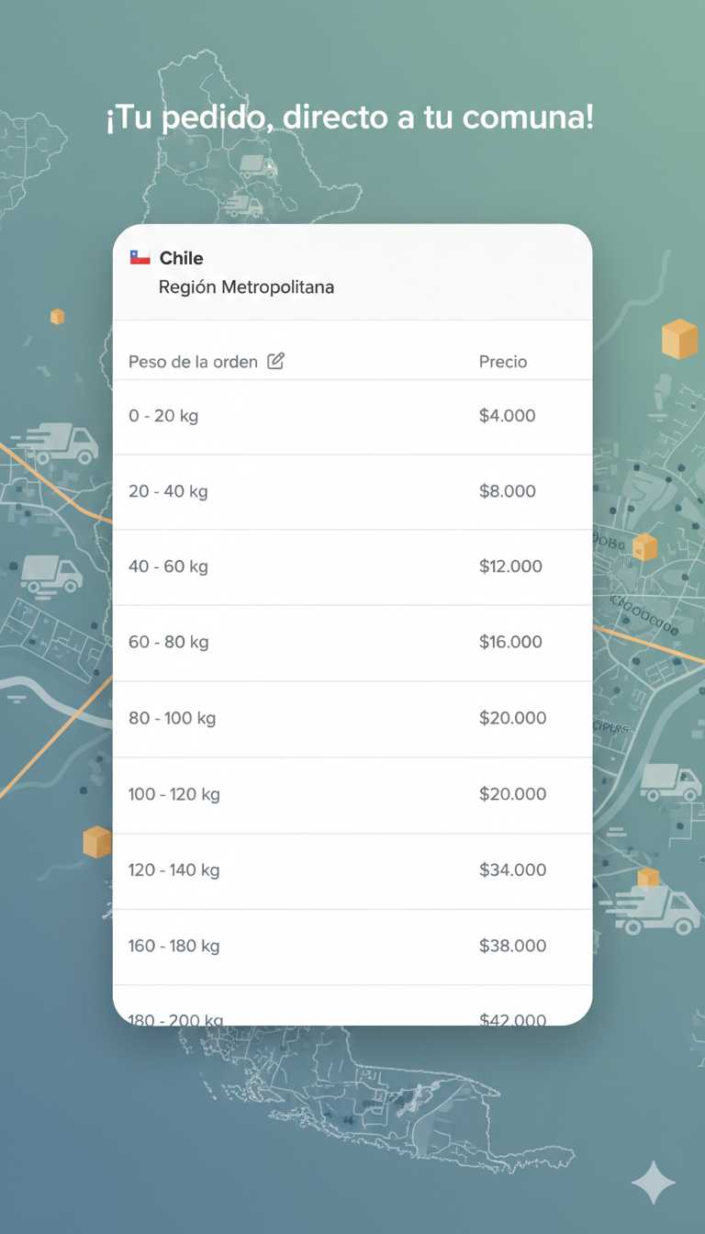Click the edit pencil beside Peso de la orden
The width and height of the screenshot is (705, 1234).
[275, 361]
